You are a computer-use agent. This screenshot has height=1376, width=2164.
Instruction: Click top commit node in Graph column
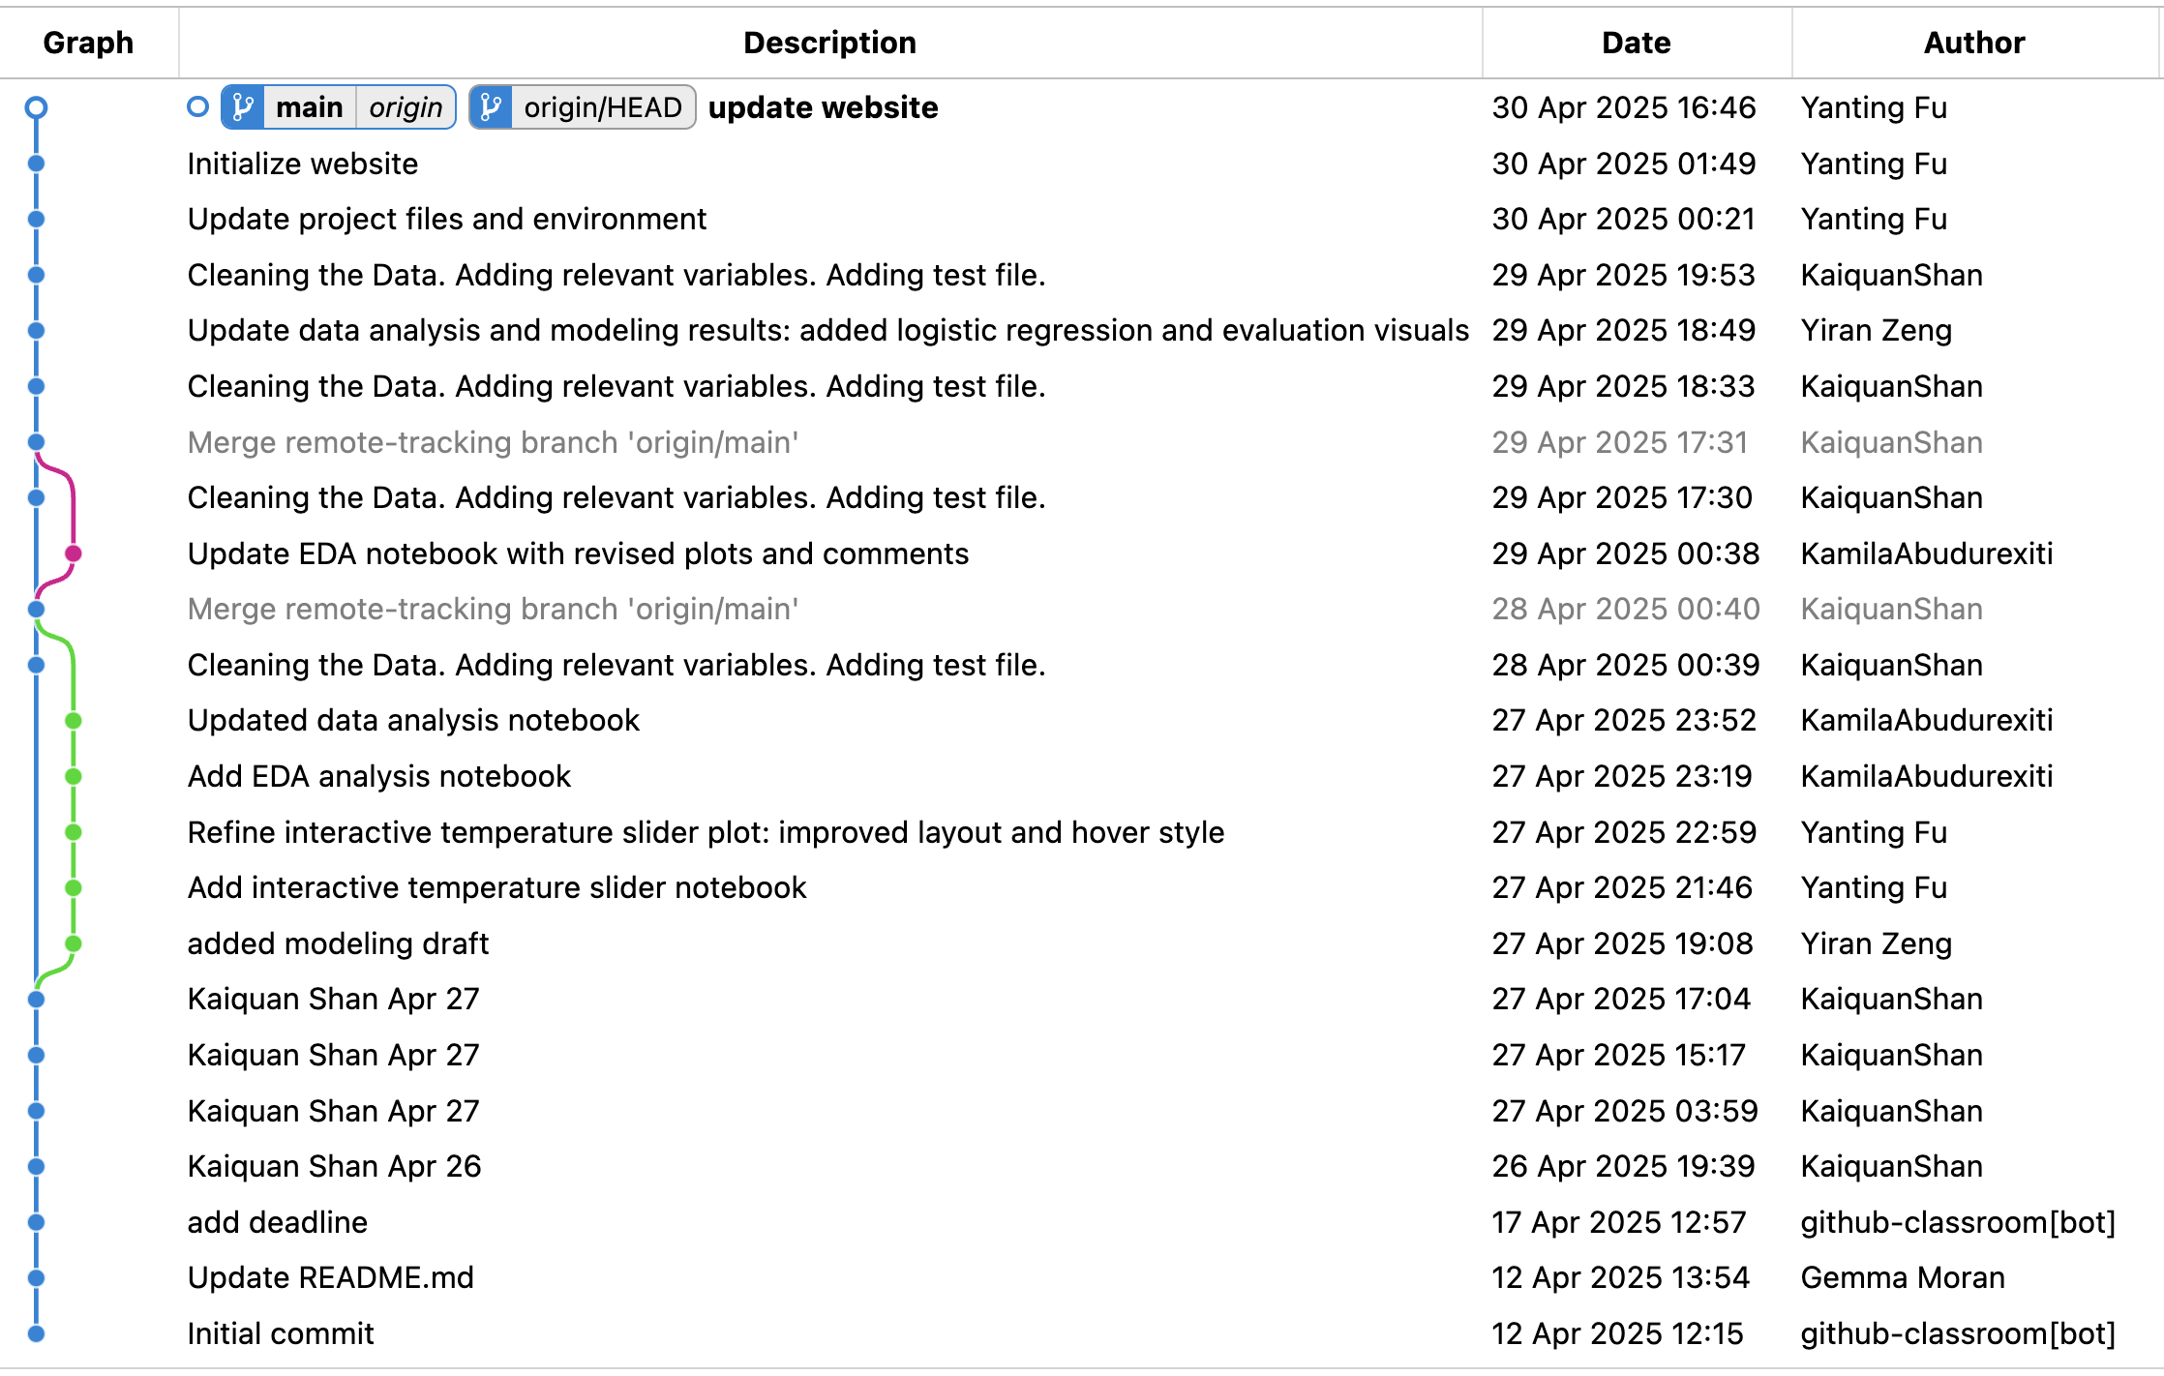pos(36,107)
